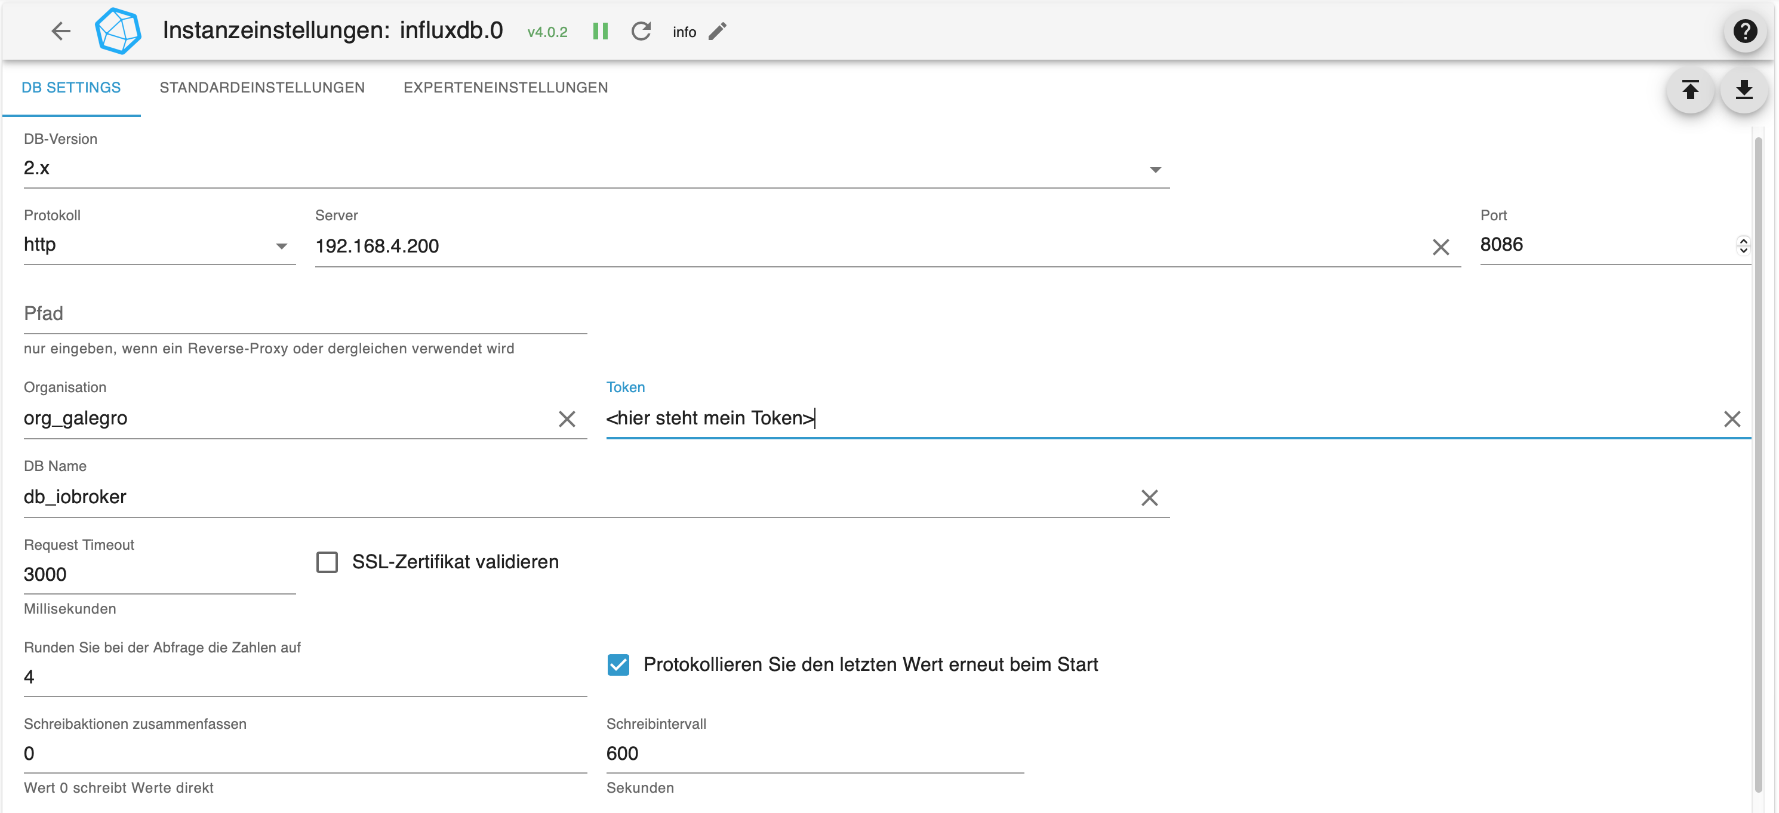Click the download configuration arrow icon
This screenshot has height=813, width=1779.
[x=1744, y=90]
